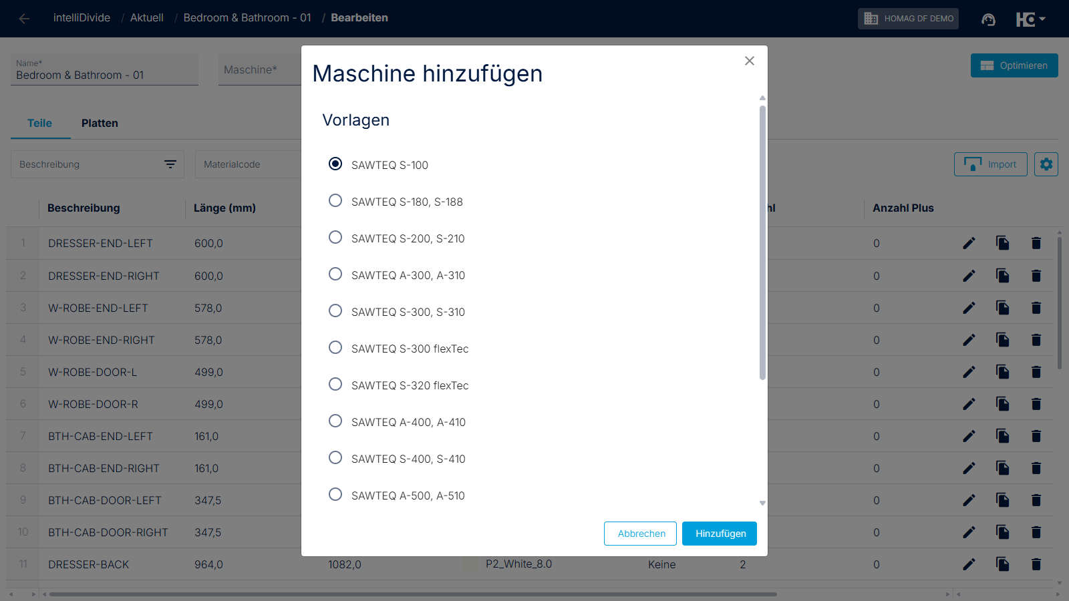The width and height of the screenshot is (1069, 601).
Task: Select SAWTEQ S-400, S-410 radio option
Action: tap(335, 458)
